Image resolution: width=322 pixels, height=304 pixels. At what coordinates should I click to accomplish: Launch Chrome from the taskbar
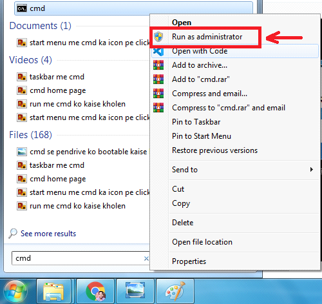click(95, 292)
